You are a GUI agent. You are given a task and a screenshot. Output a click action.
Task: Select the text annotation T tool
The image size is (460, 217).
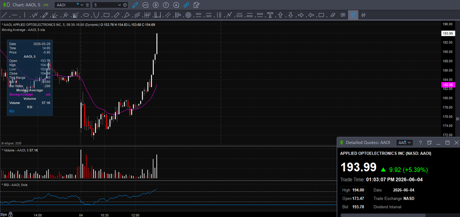pyautogui.click(x=270, y=15)
